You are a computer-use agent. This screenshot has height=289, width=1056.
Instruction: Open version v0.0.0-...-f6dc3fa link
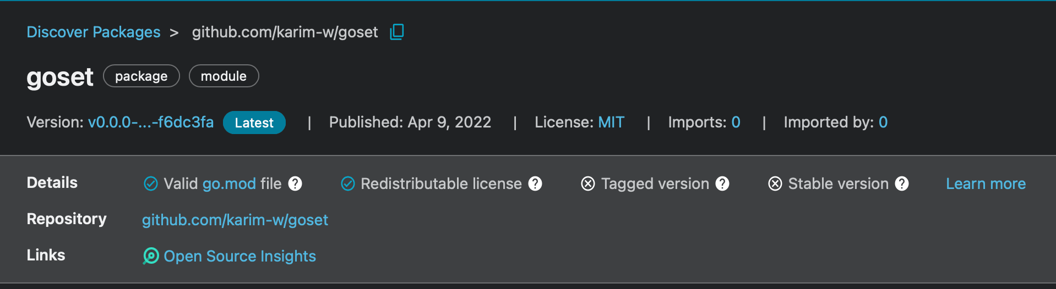coord(151,122)
